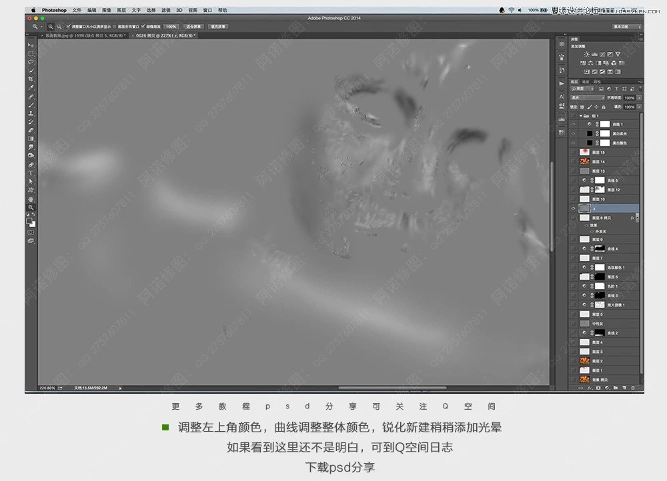This screenshot has width=667, height=481.
Task: Delete layer using the trash icon
Action: 633,388
